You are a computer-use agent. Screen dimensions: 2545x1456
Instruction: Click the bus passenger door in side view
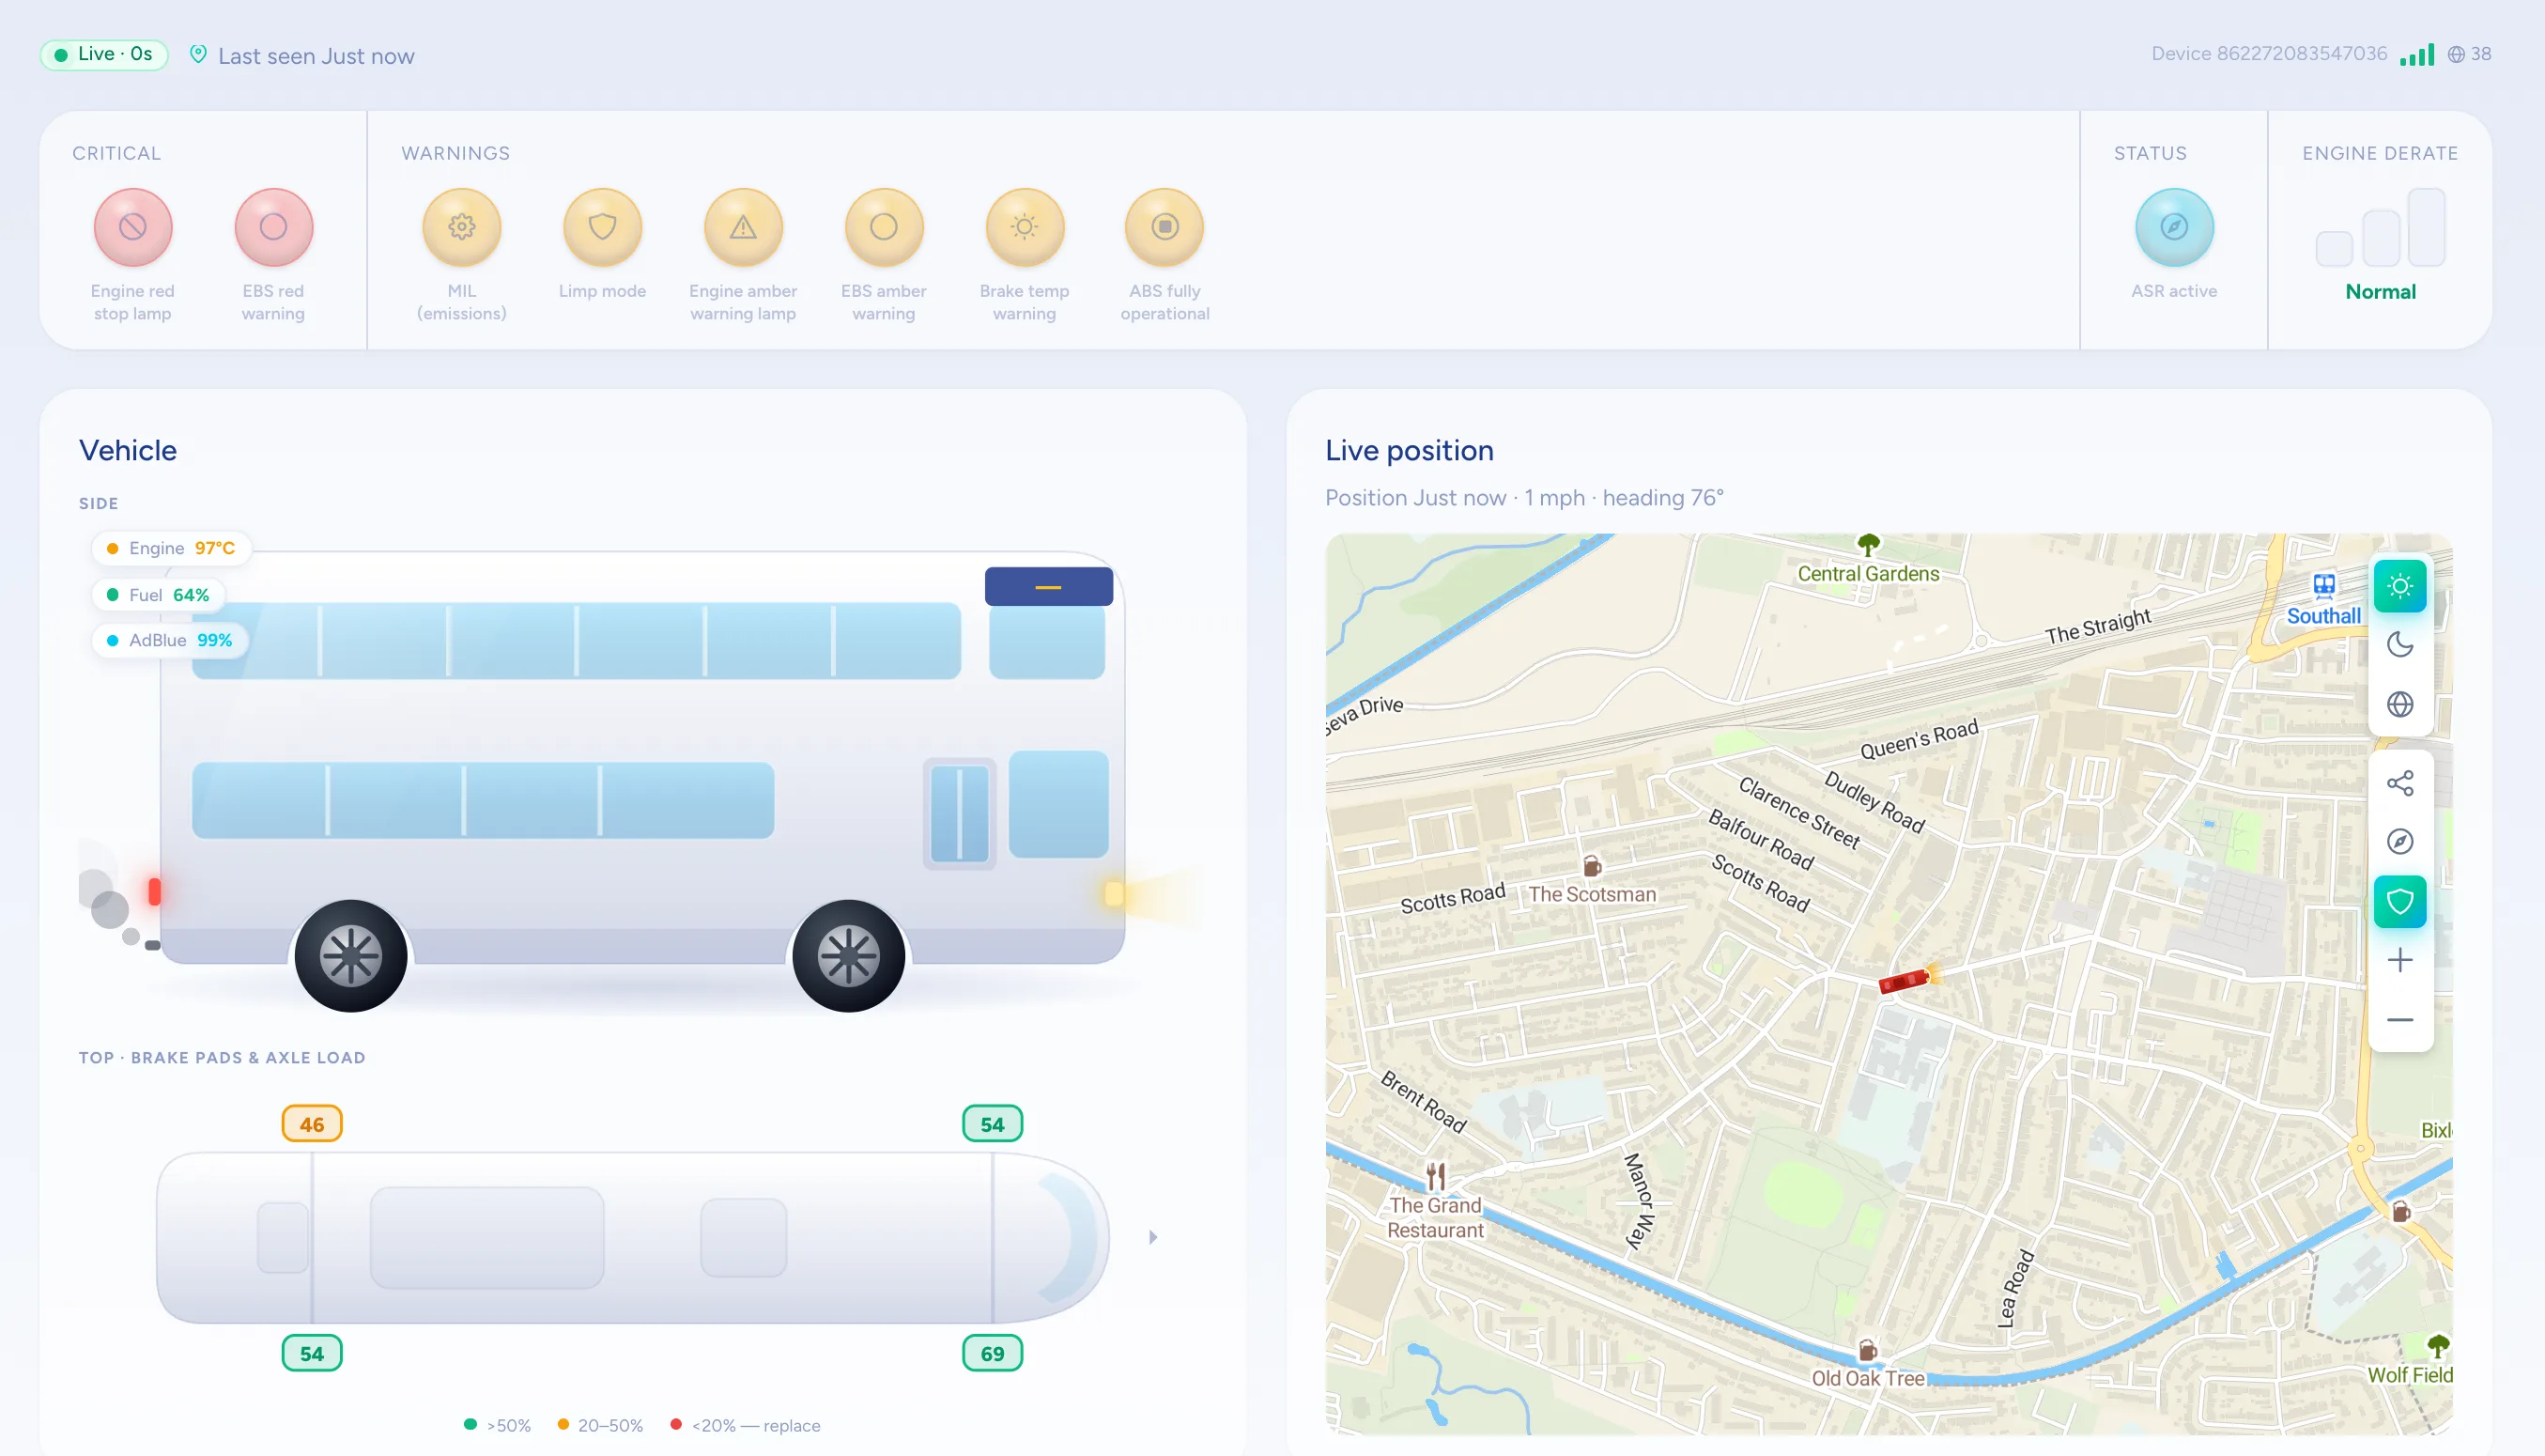(960, 814)
